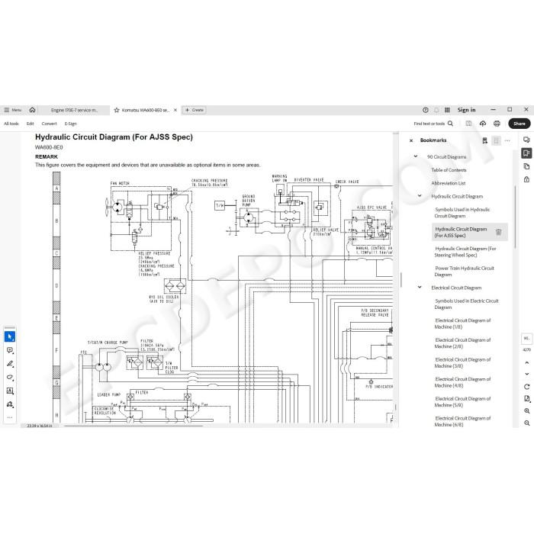Viewport: 534px width, 534px height.
Task: Open the Convert tool tab
Action: [x=49, y=124]
